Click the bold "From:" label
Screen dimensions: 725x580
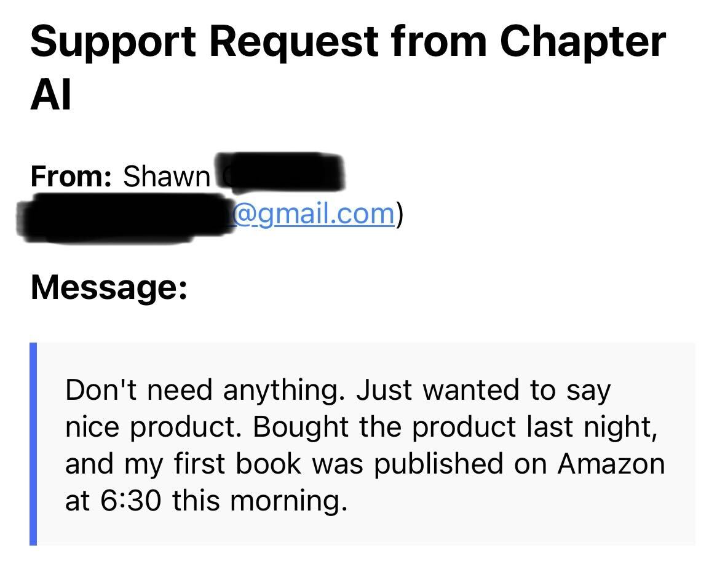(71, 177)
